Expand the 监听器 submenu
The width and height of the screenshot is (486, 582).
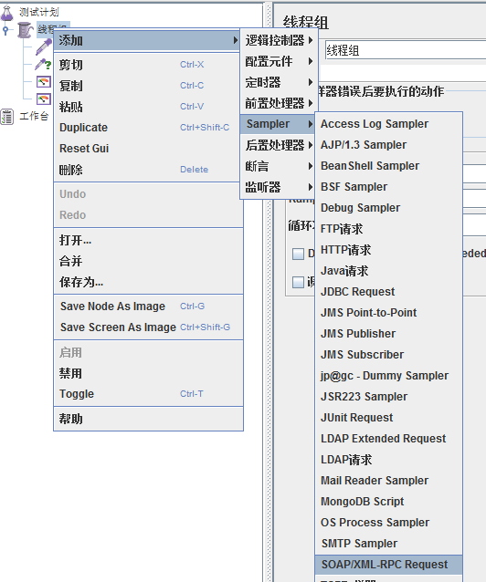(279, 187)
